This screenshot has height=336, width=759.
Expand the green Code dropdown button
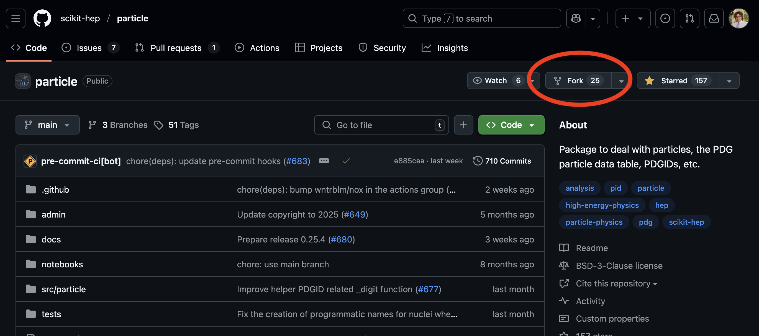pos(511,125)
